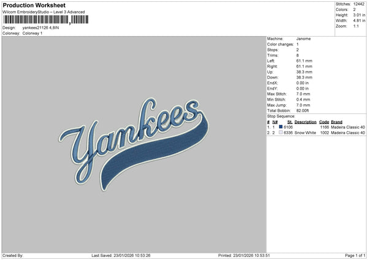Click the Max Jump 7.0 mm value
This screenshot has width=368, height=260.
click(x=303, y=105)
